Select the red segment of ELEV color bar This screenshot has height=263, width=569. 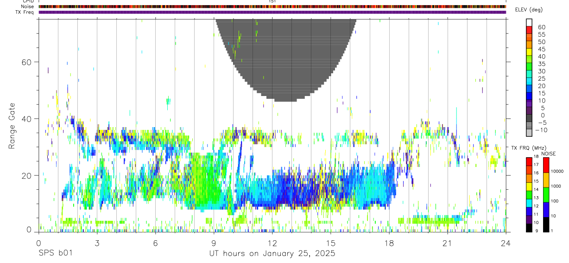tap(530, 30)
